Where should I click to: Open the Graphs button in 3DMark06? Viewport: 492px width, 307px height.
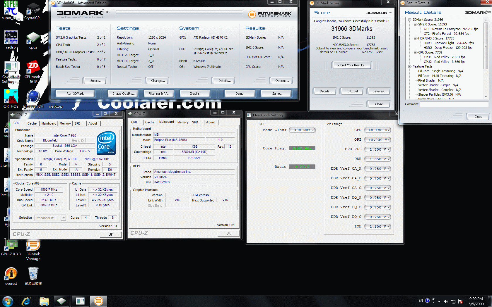[196, 94]
